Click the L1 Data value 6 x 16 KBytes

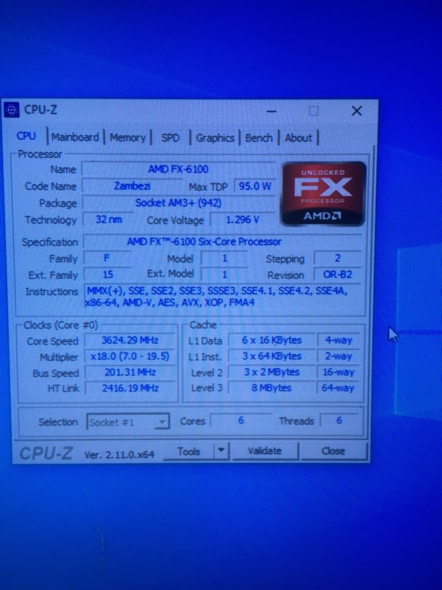pyautogui.click(x=271, y=340)
